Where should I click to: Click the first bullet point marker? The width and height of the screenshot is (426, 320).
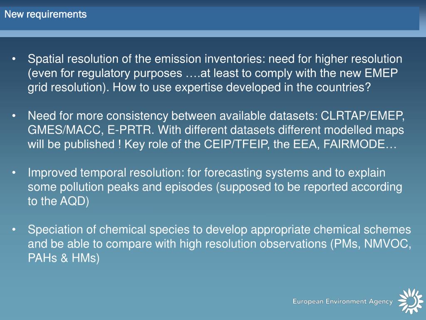(14, 59)
